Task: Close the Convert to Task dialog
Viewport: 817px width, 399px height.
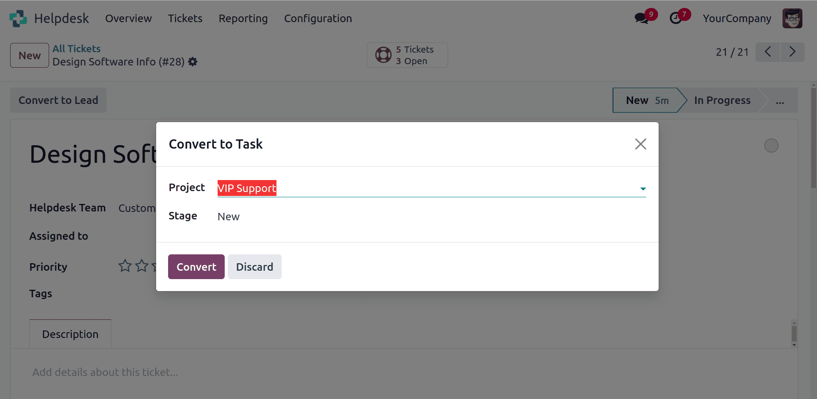Action: click(641, 144)
